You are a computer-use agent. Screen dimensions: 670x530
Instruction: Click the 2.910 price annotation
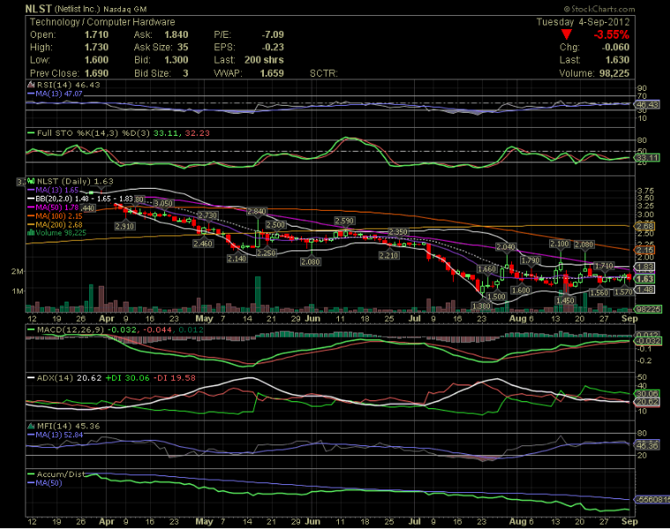point(124,226)
